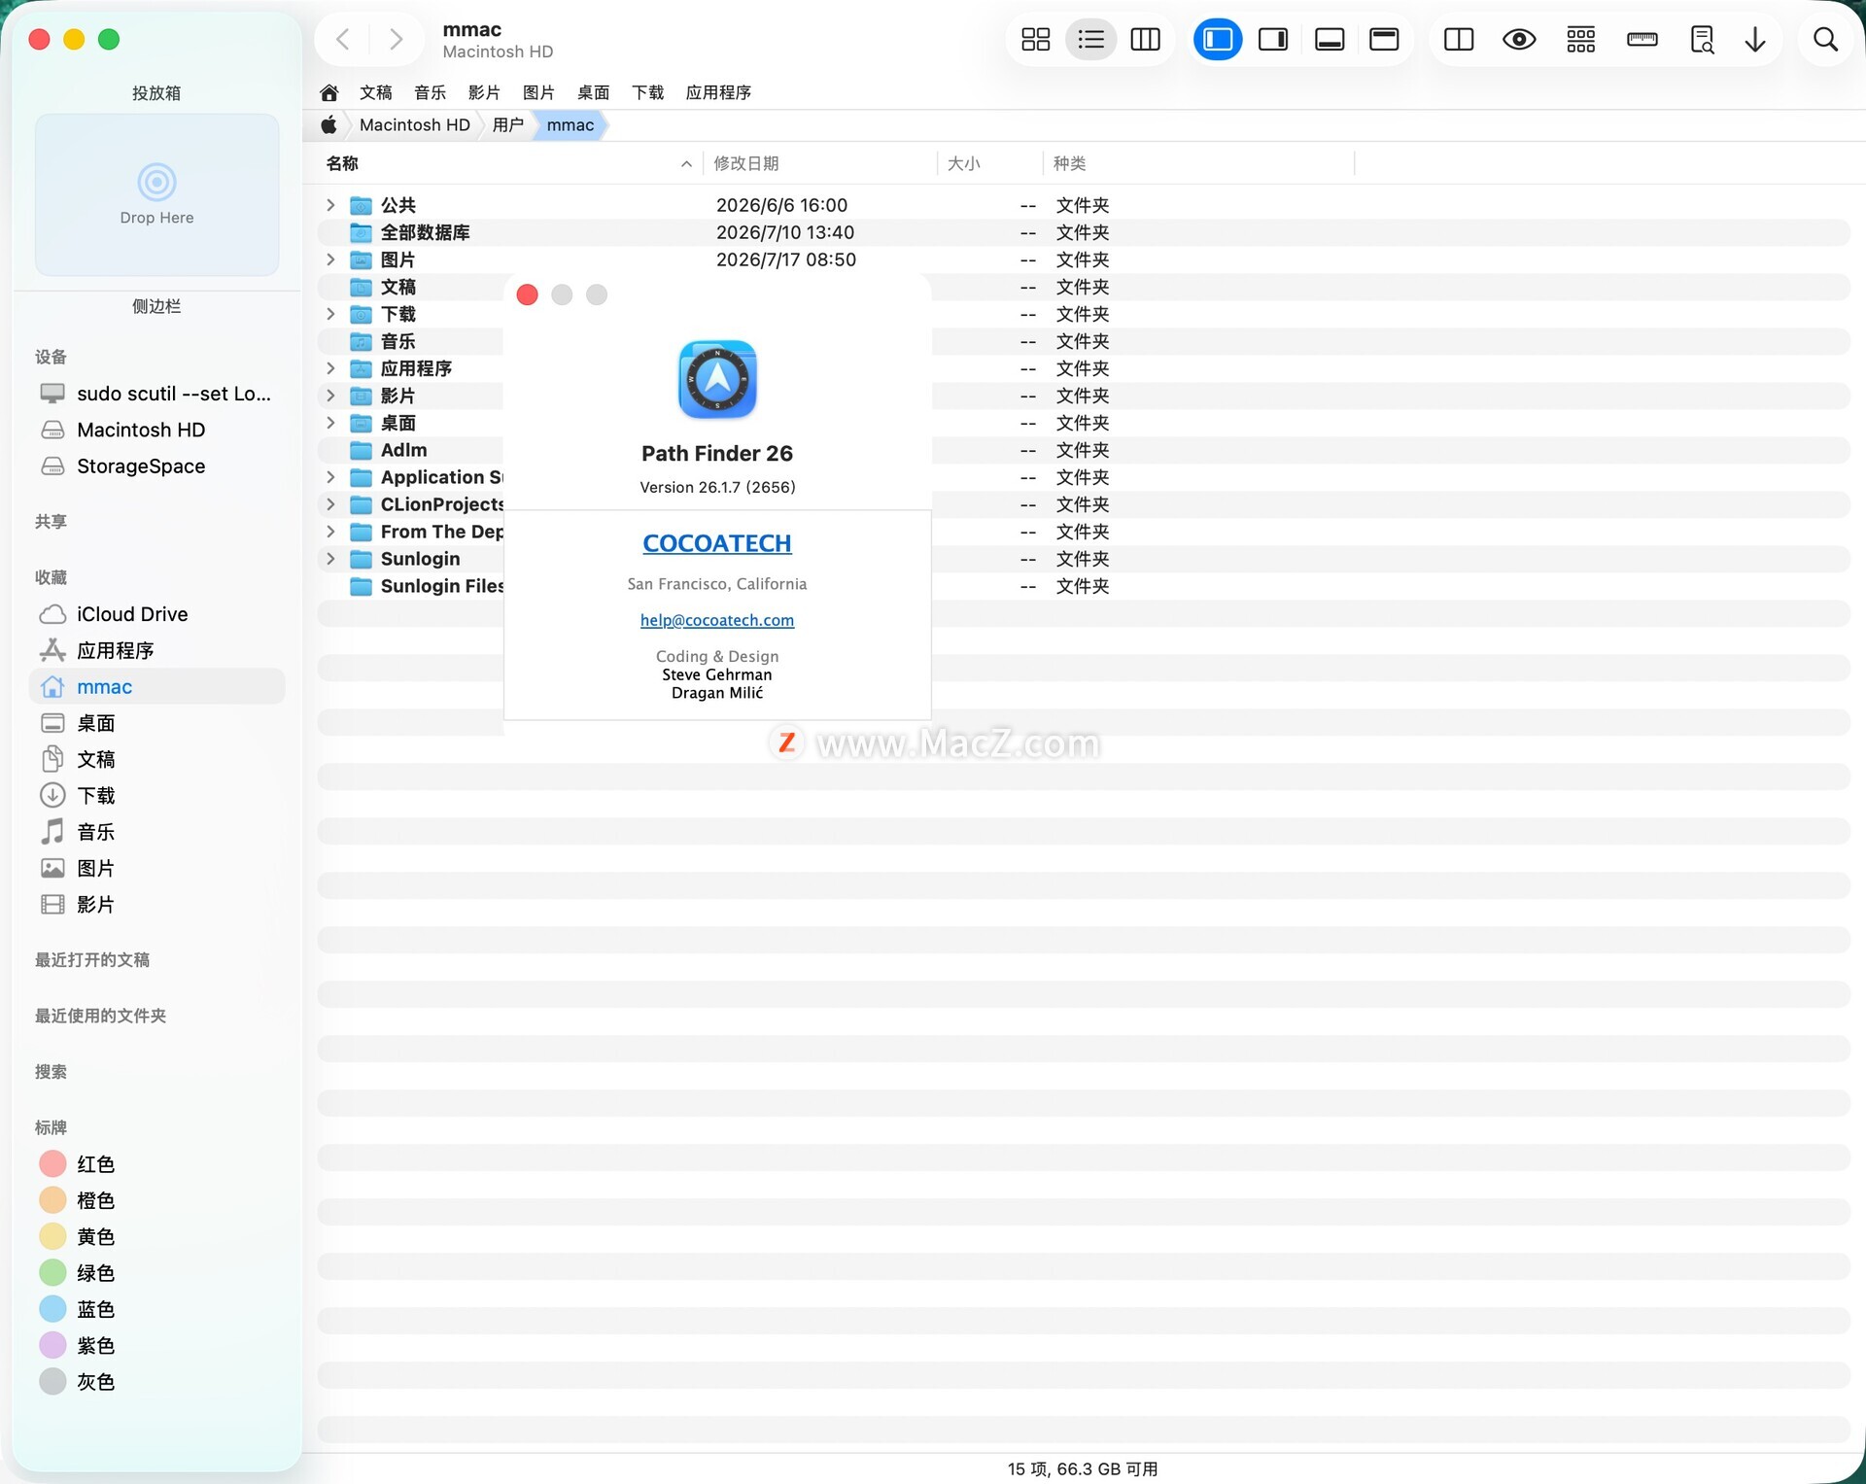Sort by 修改日期 column header
The image size is (1866, 1484).
(x=819, y=164)
